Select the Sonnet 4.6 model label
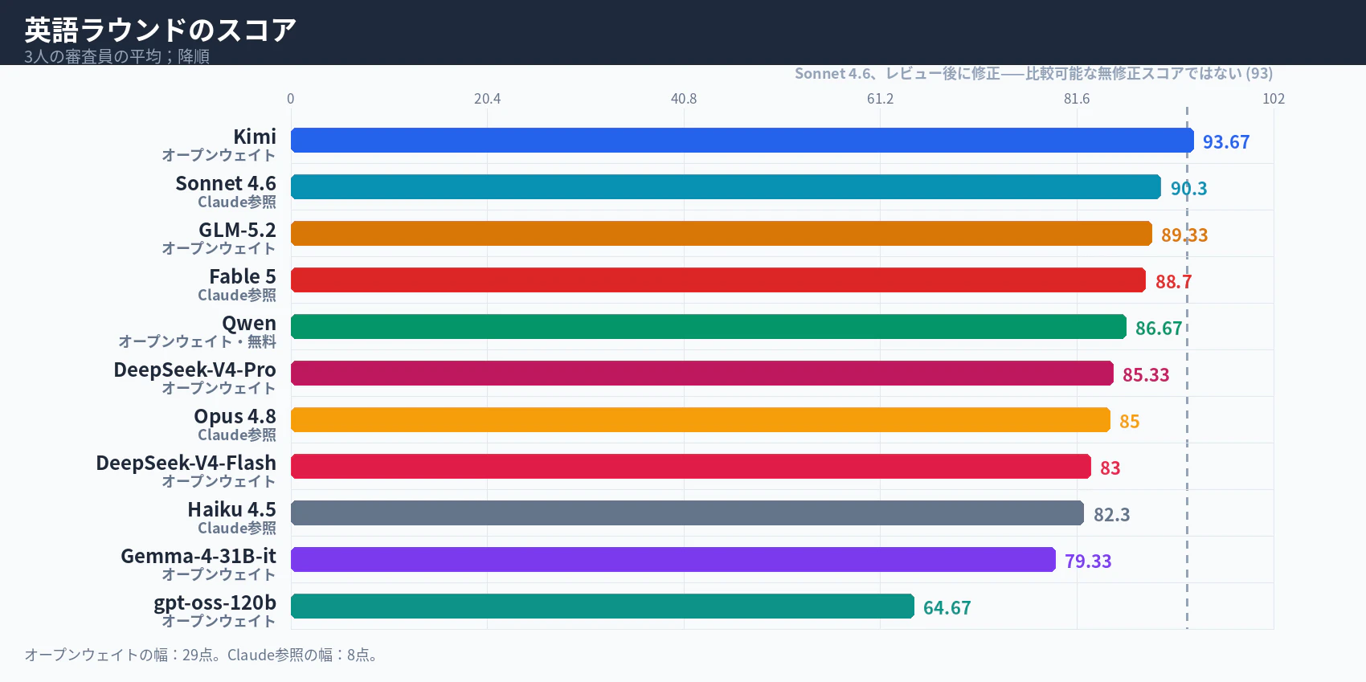Image resolution: width=1366 pixels, height=682 pixels. coord(226,183)
